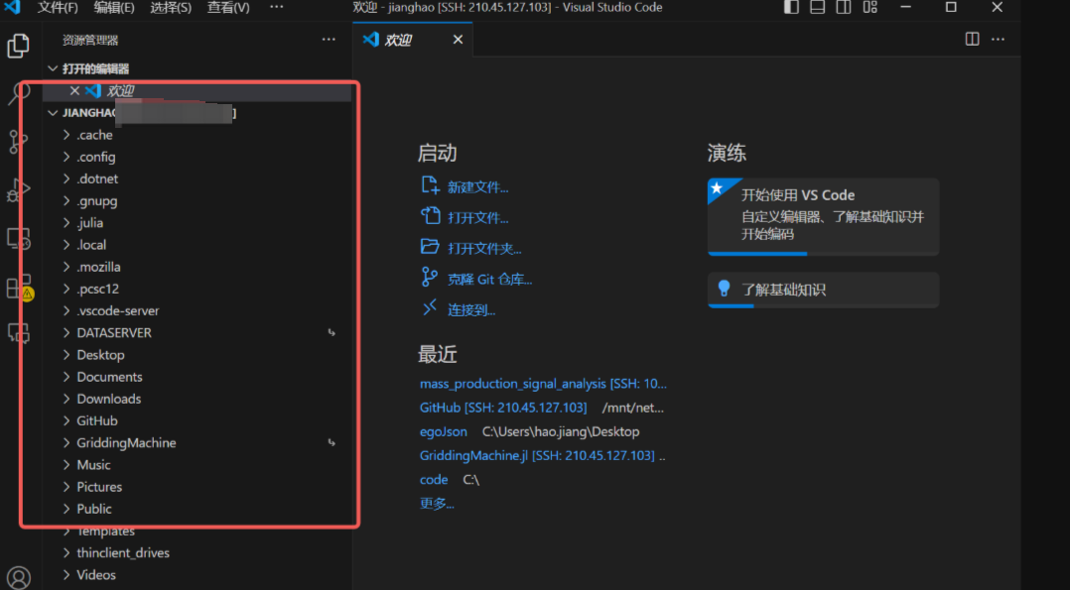Open the 查看(V) menu
Screen dimensions: 1070x590
228,8
